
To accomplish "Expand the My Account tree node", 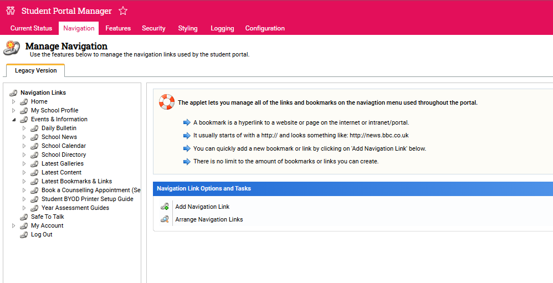I will point(14,226).
